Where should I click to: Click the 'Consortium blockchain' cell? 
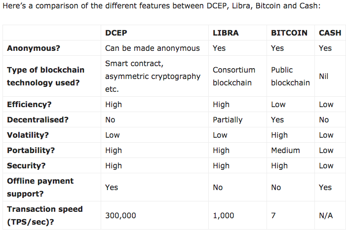(234, 76)
